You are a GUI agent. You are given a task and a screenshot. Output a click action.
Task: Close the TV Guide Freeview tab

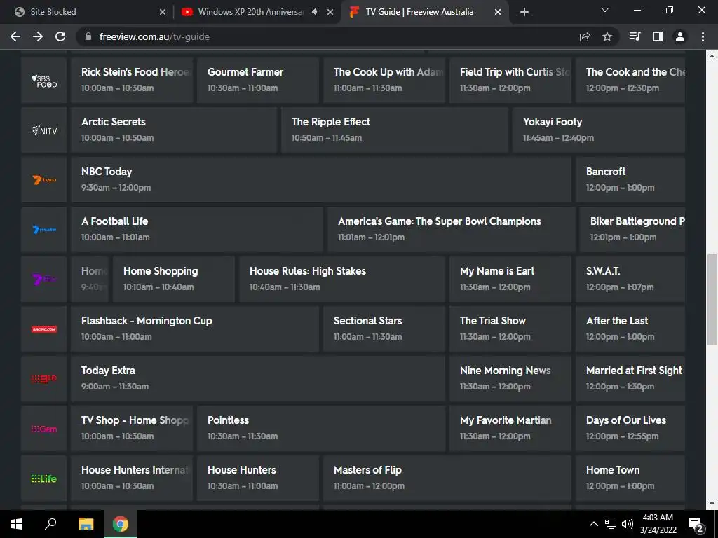[498, 13]
